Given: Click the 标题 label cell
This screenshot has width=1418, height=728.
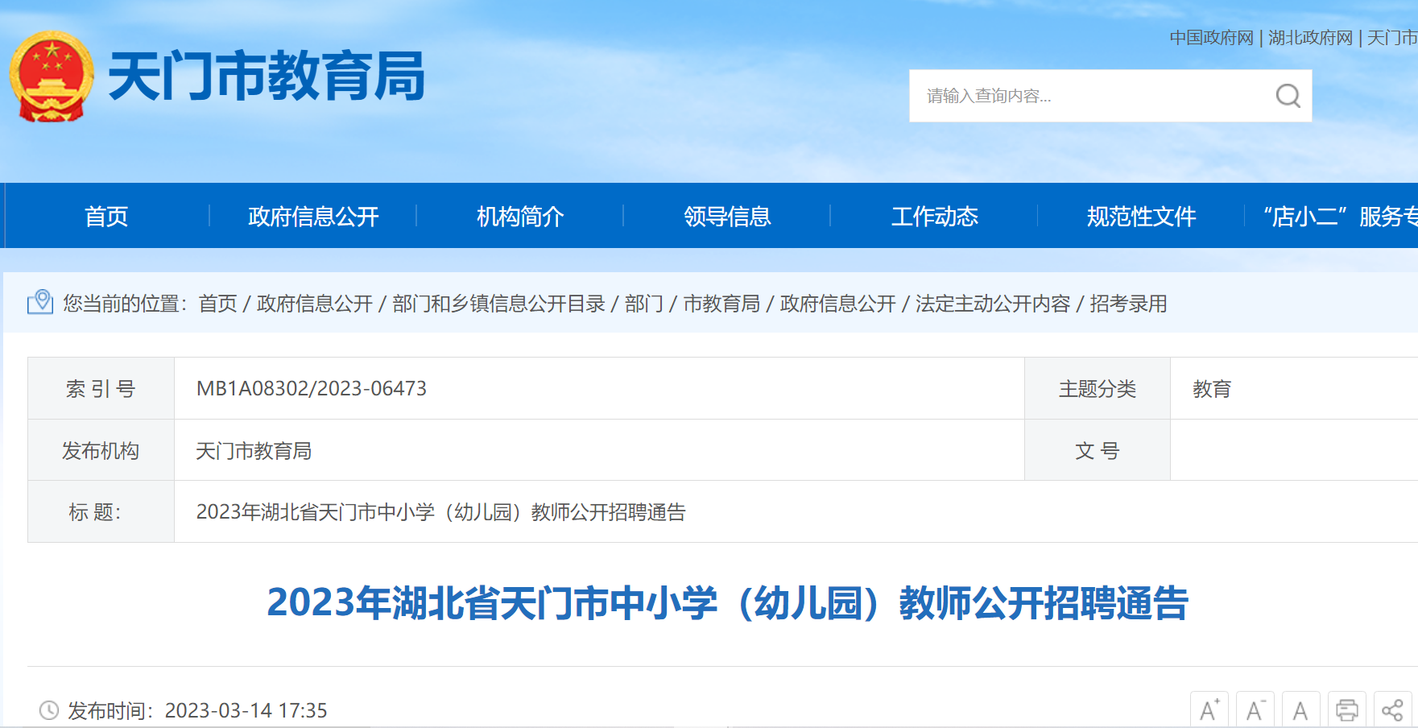Looking at the screenshot, I should (101, 512).
